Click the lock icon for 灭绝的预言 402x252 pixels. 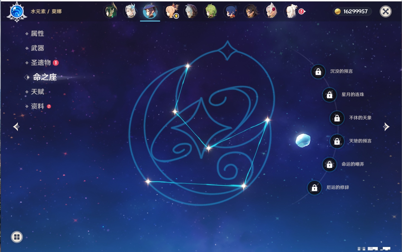click(337, 141)
